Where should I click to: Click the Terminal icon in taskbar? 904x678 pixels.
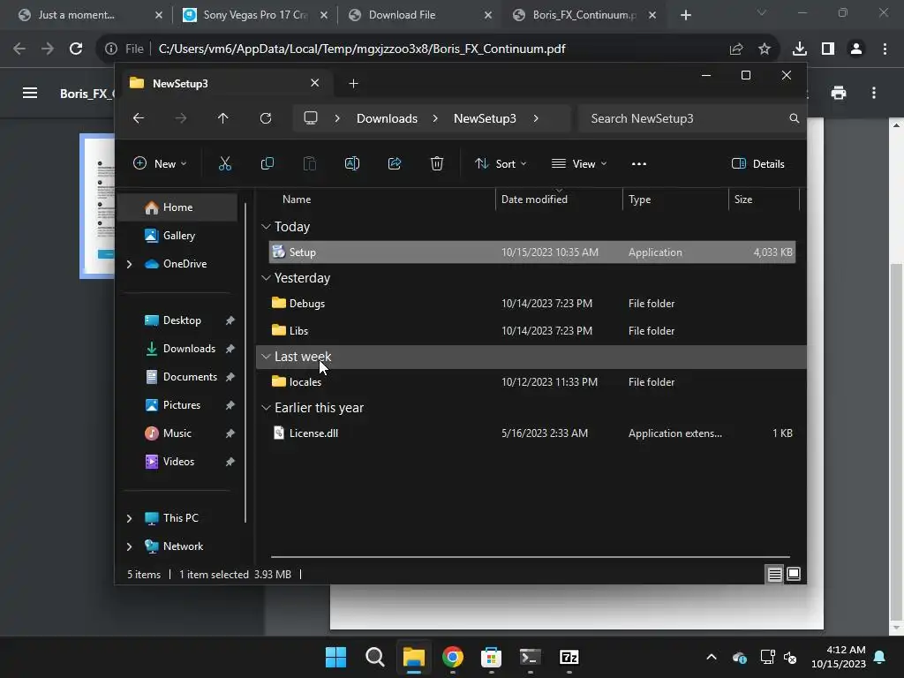530,657
